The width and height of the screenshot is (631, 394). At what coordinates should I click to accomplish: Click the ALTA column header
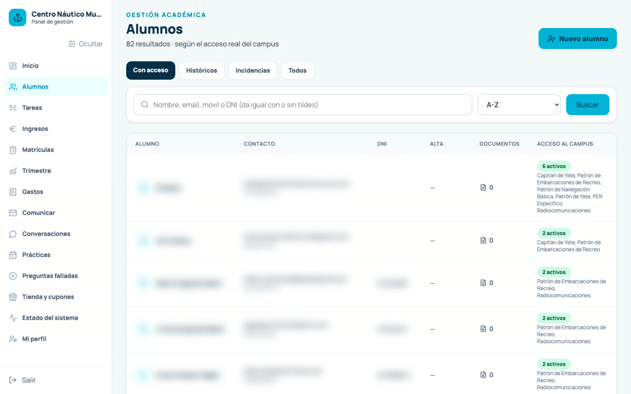click(x=436, y=144)
